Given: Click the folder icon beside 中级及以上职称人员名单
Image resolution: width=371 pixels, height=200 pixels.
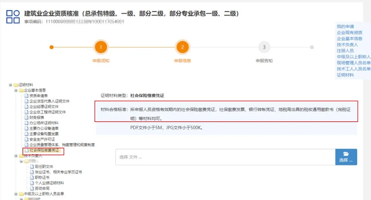Looking at the screenshot, I should (21, 194).
